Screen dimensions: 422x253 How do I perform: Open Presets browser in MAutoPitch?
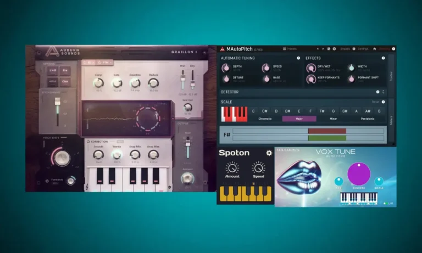(x=290, y=49)
